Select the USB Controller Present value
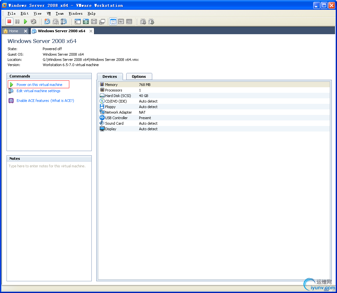 click(145, 118)
